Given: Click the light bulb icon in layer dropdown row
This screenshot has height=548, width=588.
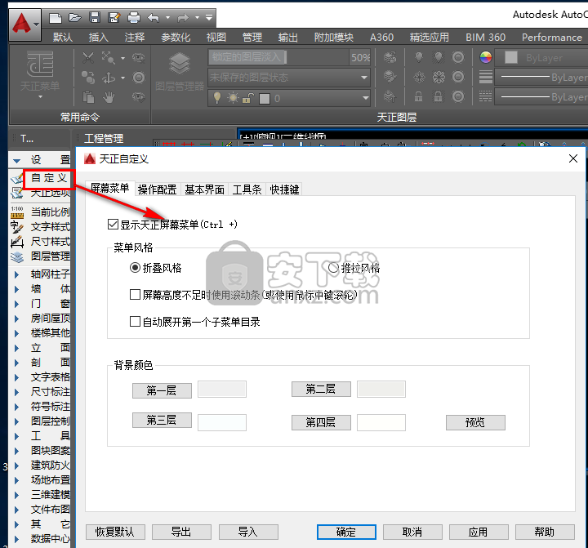Looking at the screenshot, I should 216,97.
